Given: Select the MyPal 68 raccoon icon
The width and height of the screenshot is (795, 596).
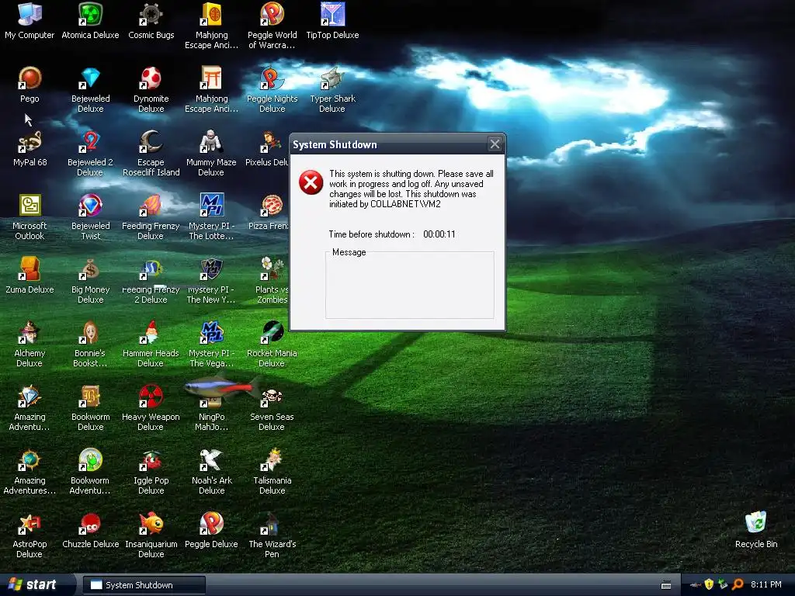Looking at the screenshot, I should (30, 148).
